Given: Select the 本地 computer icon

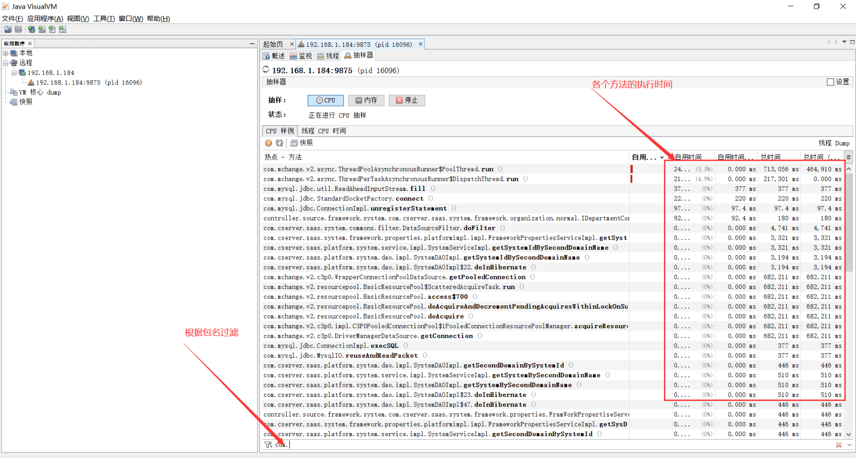Looking at the screenshot, I should (x=14, y=53).
